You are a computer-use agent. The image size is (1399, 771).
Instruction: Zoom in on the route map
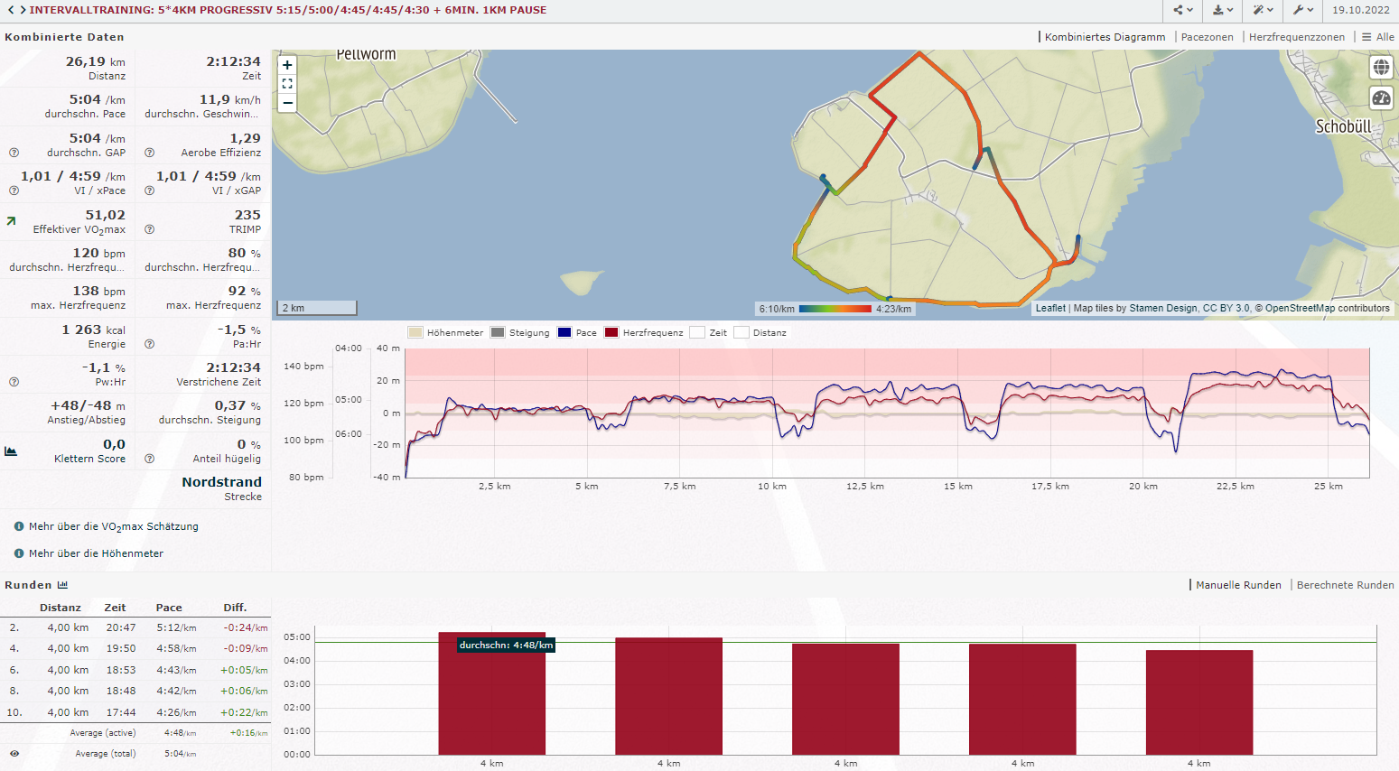287,65
